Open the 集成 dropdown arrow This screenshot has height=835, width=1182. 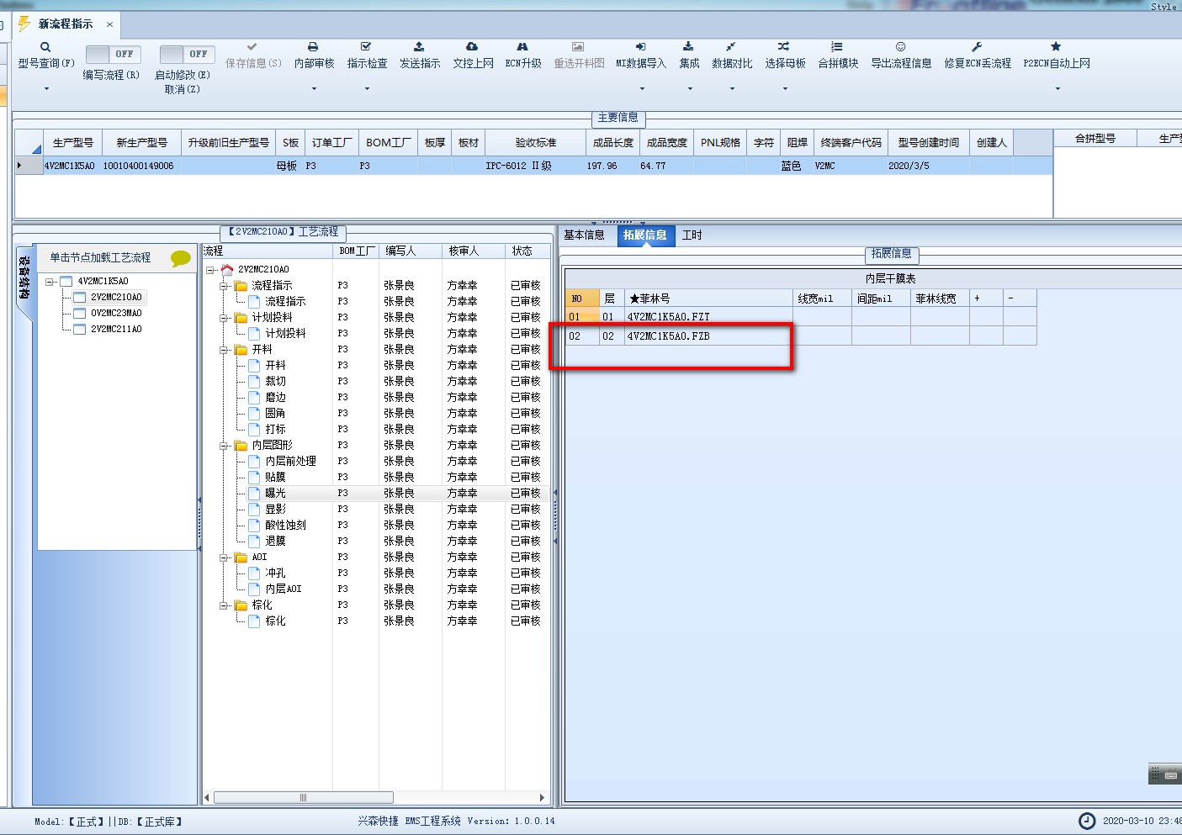(689, 88)
